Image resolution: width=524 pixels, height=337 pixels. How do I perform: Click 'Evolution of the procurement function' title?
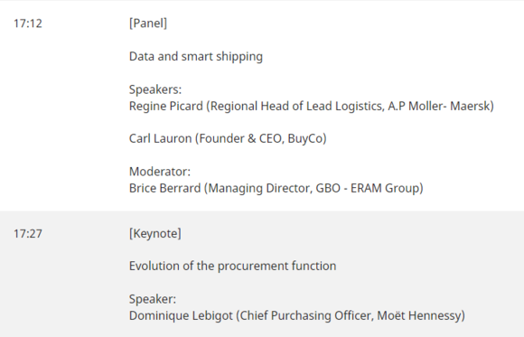232,267
